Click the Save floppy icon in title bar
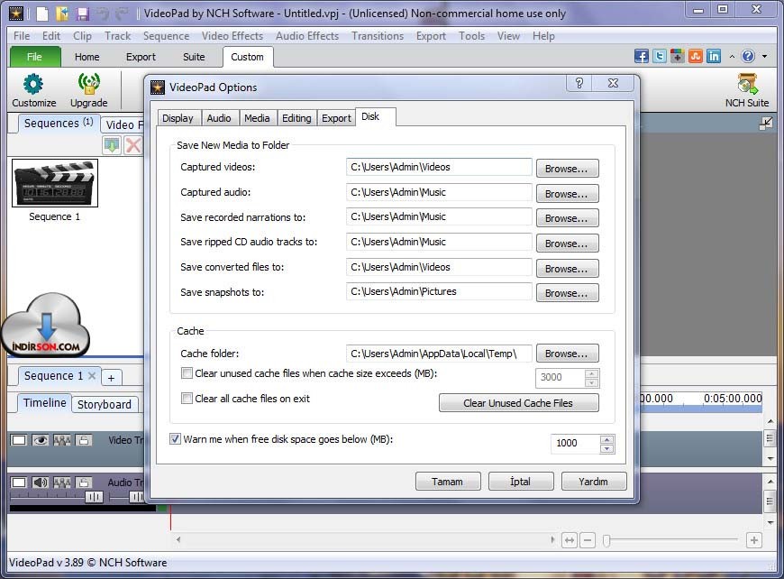 (x=83, y=14)
